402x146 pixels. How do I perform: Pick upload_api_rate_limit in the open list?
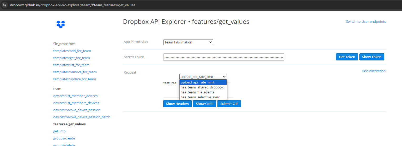click(197, 82)
